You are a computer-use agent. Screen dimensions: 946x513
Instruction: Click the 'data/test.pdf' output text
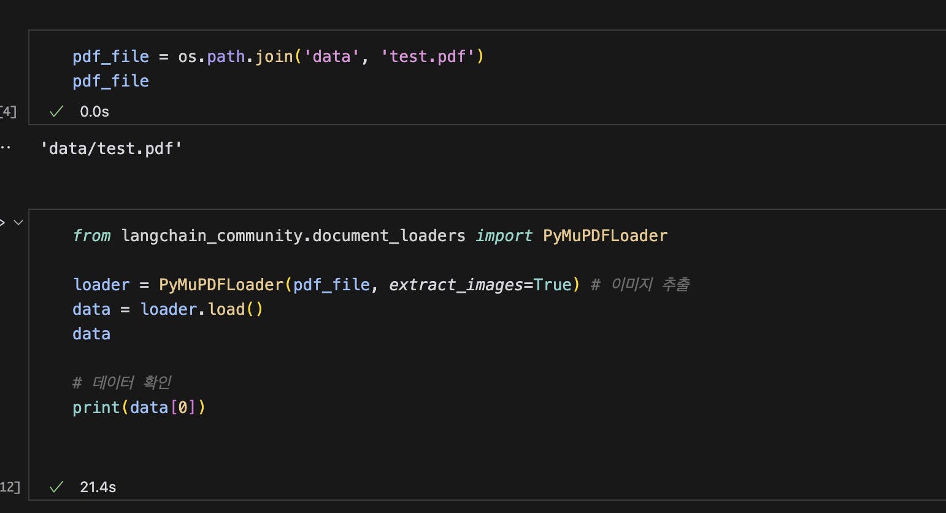pyautogui.click(x=111, y=148)
